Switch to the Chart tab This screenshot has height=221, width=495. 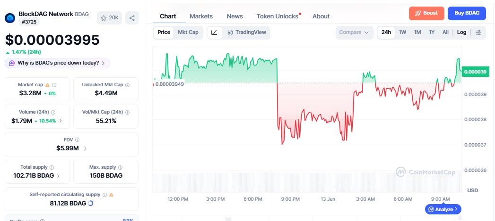tap(168, 16)
